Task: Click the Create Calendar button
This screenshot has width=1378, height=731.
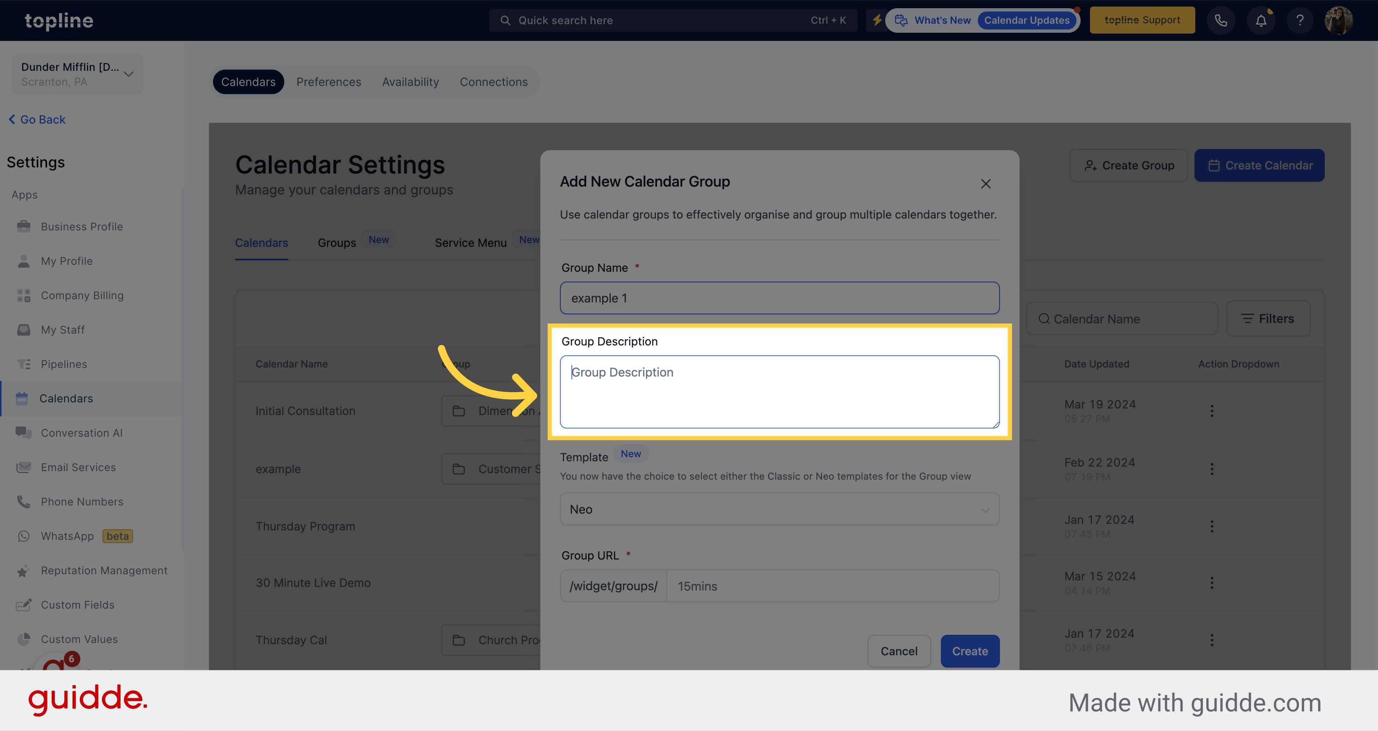Action: pyautogui.click(x=1259, y=166)
